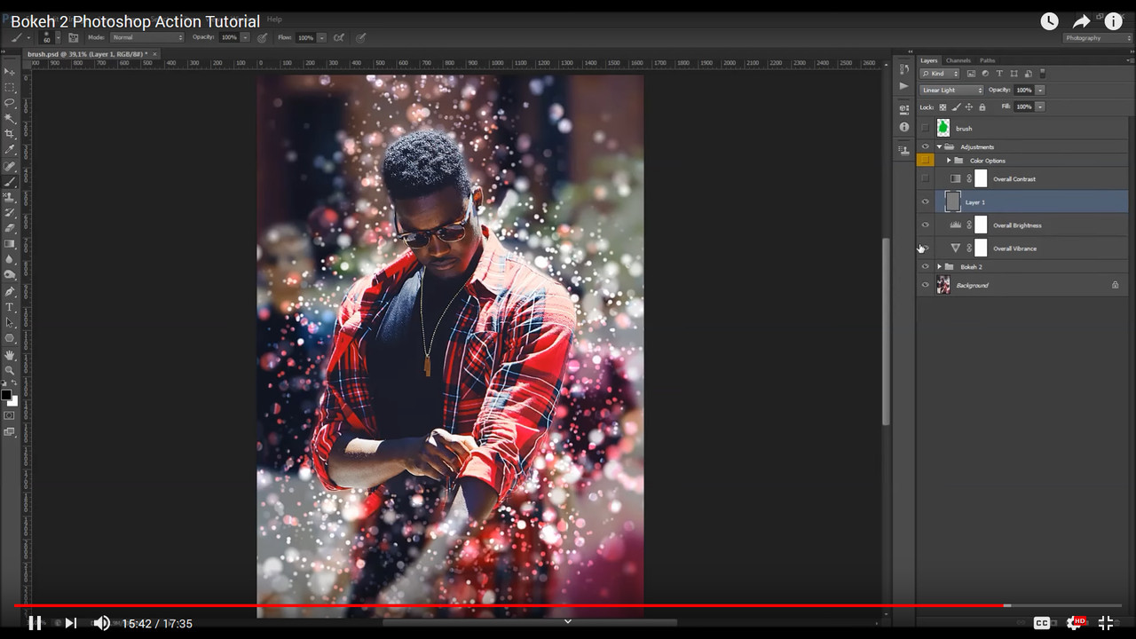1136x639 pixels.
Task: Open the Paths tab
Action: click(987, 60)
